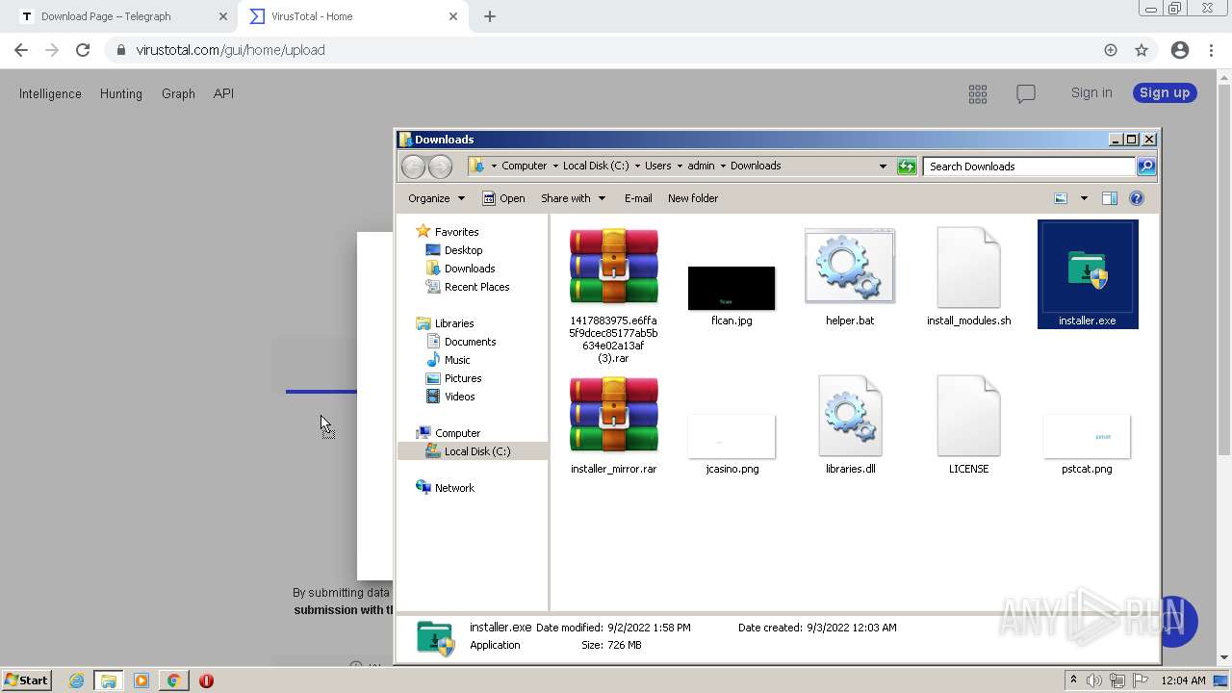This screenshot has width=1232, height=693.
Task: Select libraries.dll file icon
Action: click(x=850, y=416)
